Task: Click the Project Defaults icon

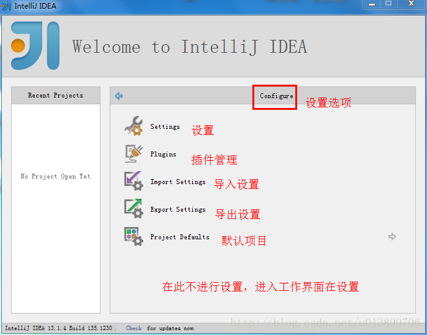Action: 134,236
